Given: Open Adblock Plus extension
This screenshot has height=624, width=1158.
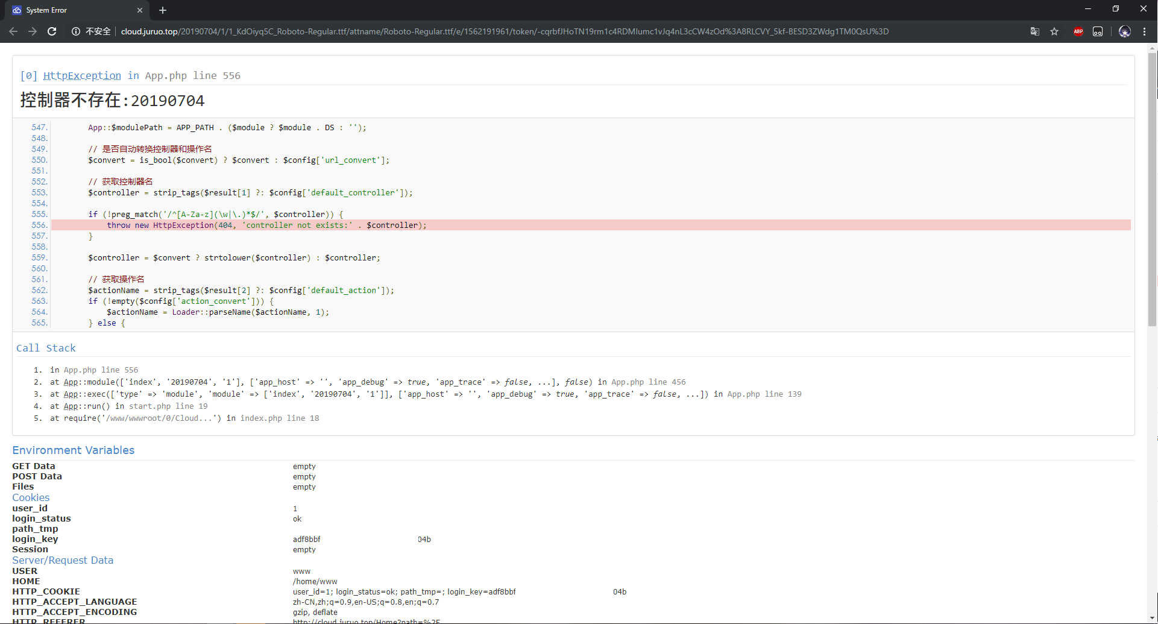Looking at the screenshot, I should click(1078, 31).
